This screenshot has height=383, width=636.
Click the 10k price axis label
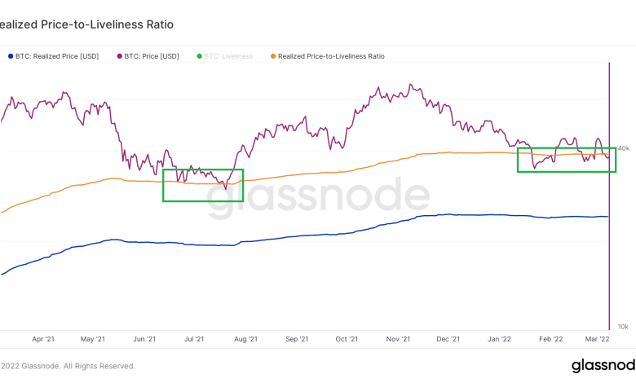coord(625,326)
